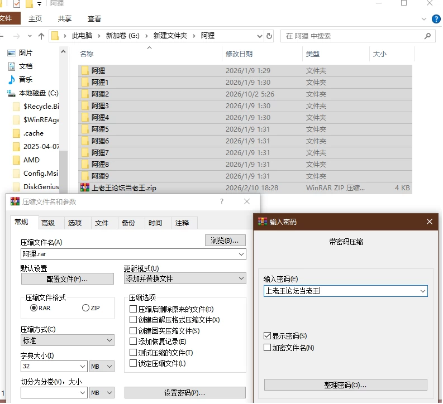Click the help question mark in 压缩文件名和参数 dialog
The image size is (443, 404).
[222, 201]
